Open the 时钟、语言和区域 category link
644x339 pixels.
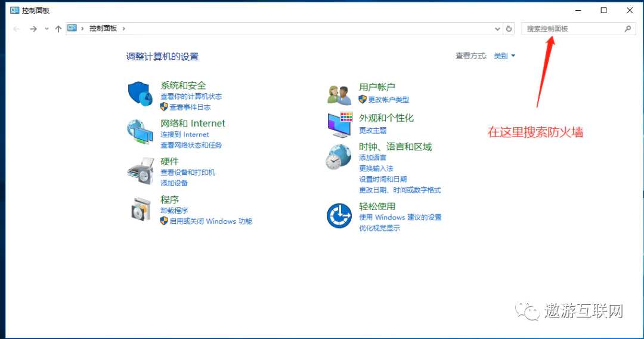395,147
